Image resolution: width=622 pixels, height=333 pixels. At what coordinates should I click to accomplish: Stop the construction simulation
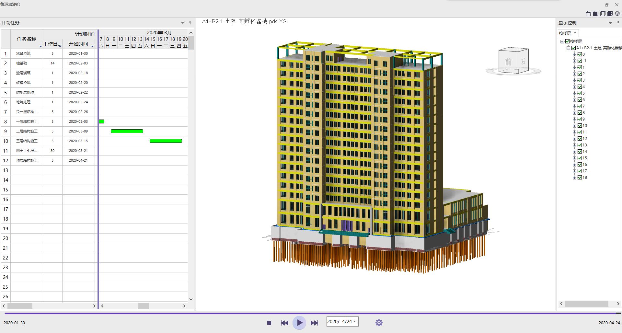[269, 323]
